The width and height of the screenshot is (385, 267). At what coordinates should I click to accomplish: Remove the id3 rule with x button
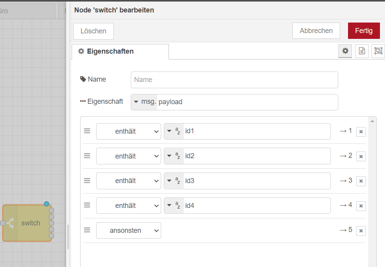[x=361, y=181]
